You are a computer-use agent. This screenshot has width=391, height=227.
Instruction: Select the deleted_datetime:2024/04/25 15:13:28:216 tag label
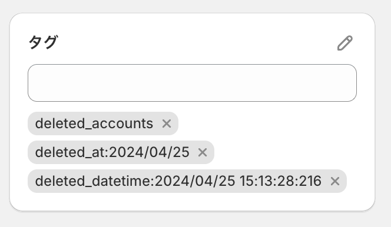click(178, 181)
